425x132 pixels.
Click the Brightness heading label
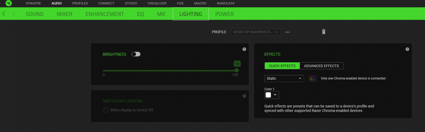tap(114, 54)
